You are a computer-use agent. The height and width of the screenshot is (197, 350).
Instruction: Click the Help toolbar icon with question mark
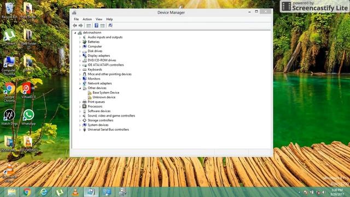click(x=96, y=26)
